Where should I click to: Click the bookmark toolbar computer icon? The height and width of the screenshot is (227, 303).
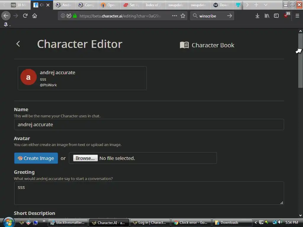click(x=6, y=24)
